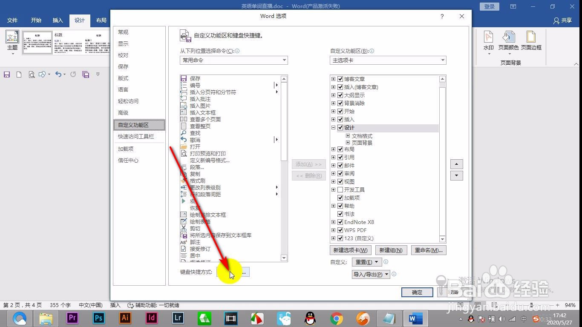Image resolution: width=582 pixels, height=327 pixels.
Task: Open Adobe Illustrator from the taskbar
Action: (125, 318)
